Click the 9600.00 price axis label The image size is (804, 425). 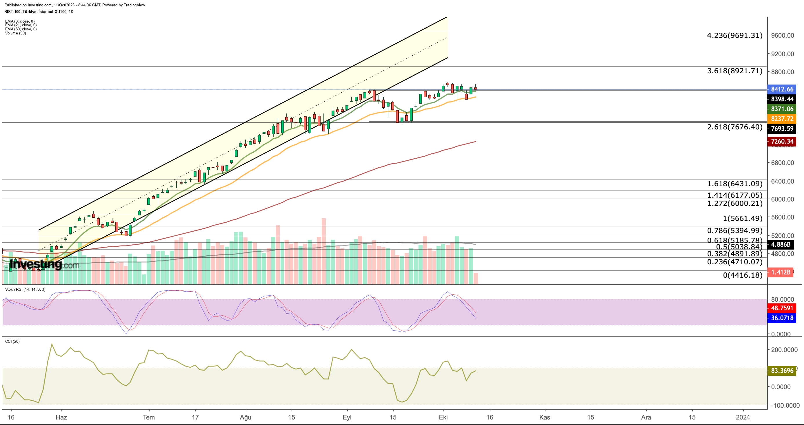(783, 36)
